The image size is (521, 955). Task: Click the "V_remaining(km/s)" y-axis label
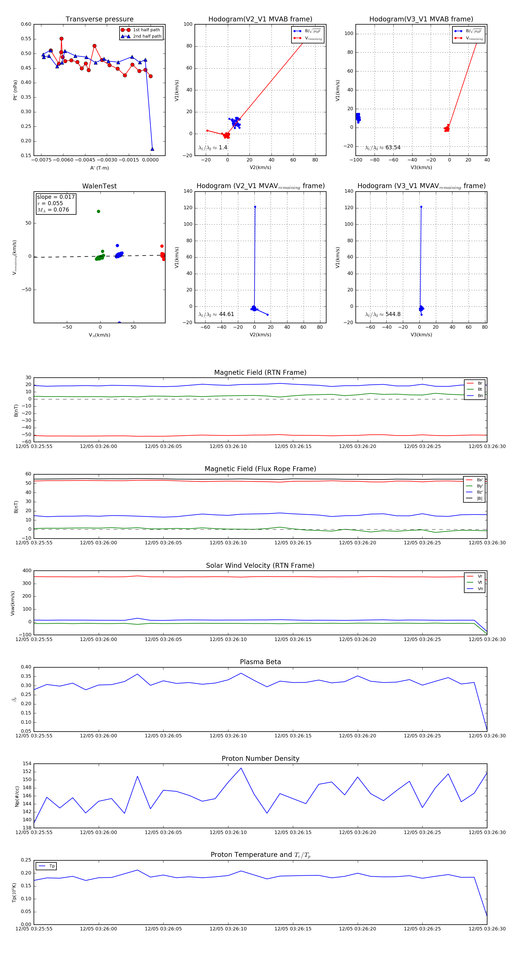(14, 257)
